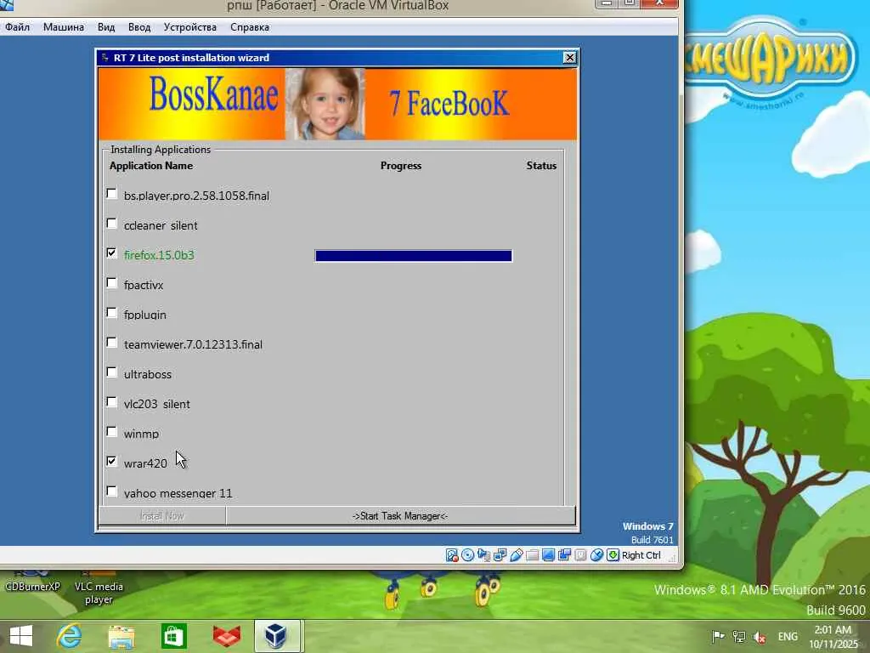Enable the ccleaner silent checkbox
The height and width of the screenshot is (653, 870).
point(111,224)
